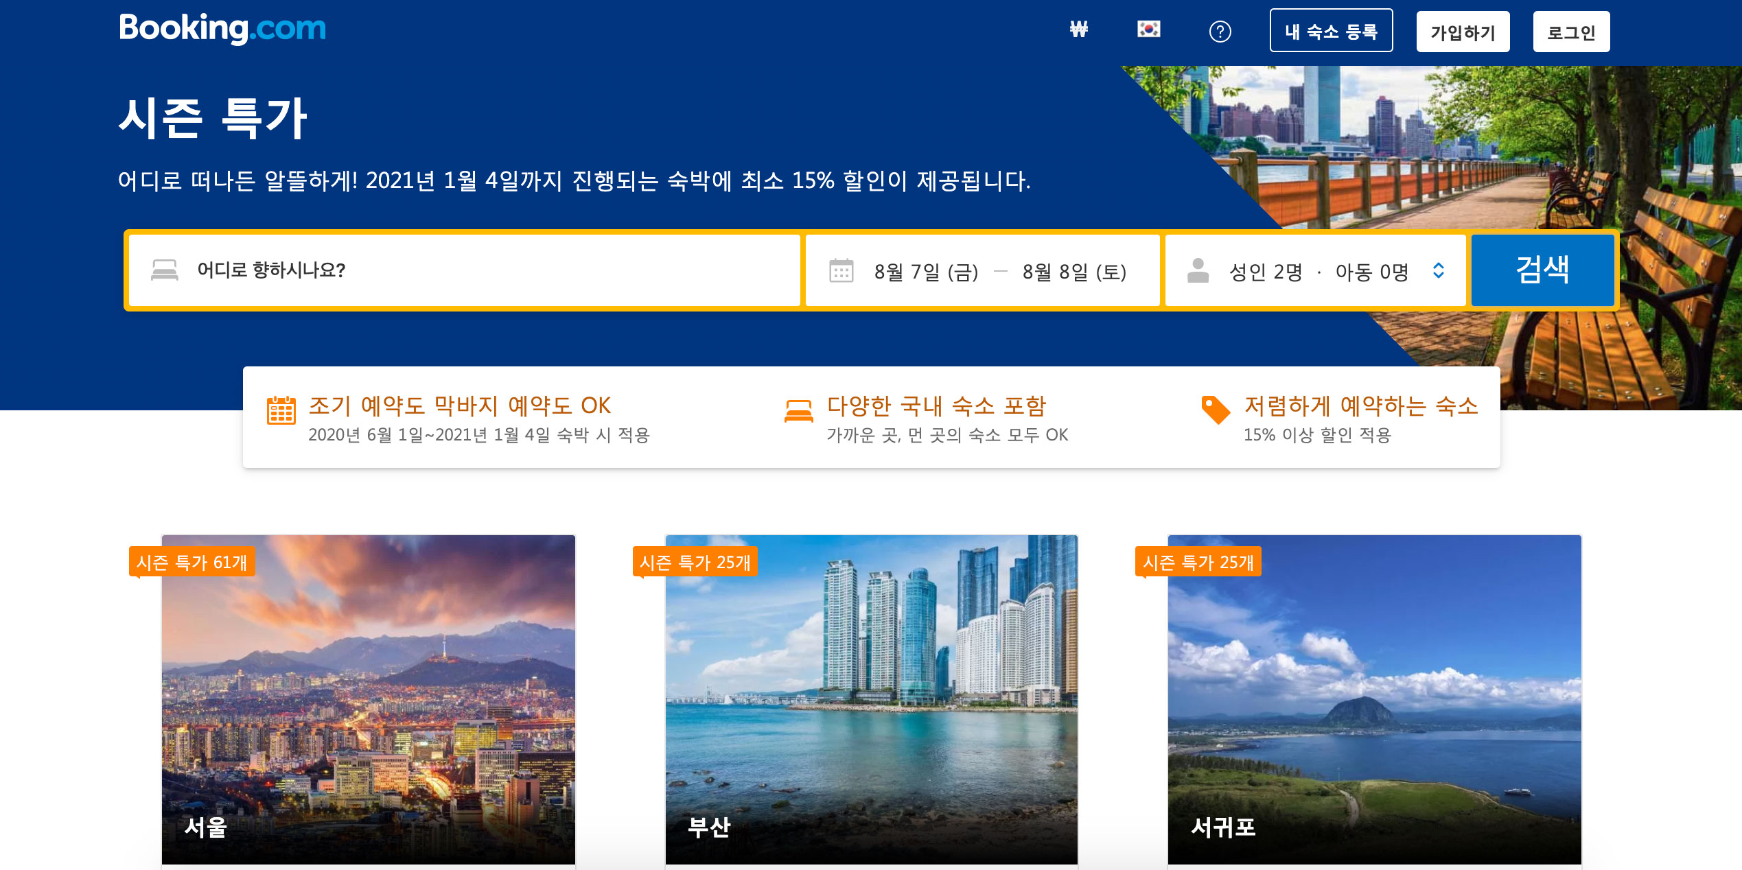The height and width of the screenshot is (870, 1742).
Task: Click the orange calendar icon for early booking
Action: [x=281, y=410]
